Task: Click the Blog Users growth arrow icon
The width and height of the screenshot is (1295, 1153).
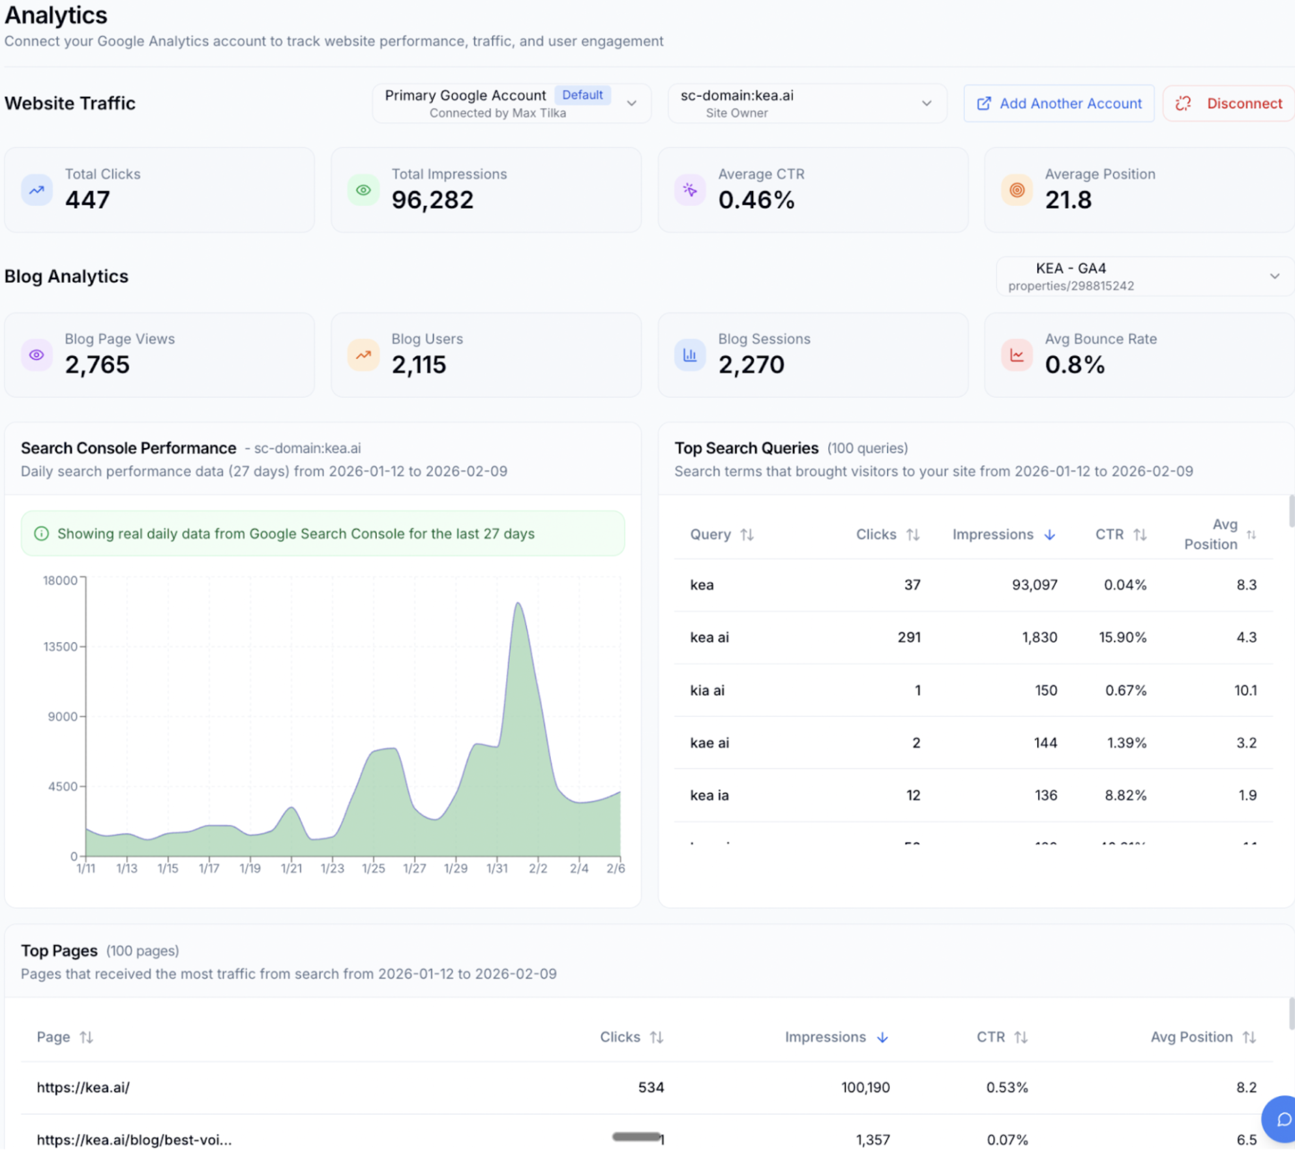Action: [363, 355]
